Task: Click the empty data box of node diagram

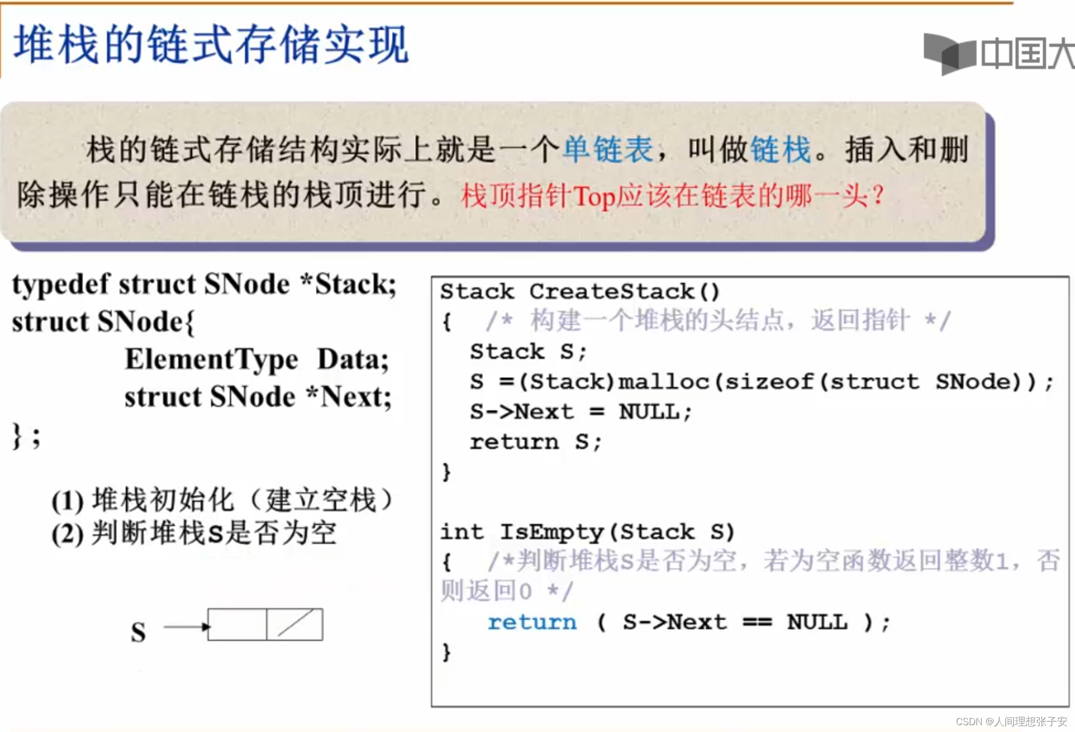Action: pyautogui.click(x=237, y=625)
